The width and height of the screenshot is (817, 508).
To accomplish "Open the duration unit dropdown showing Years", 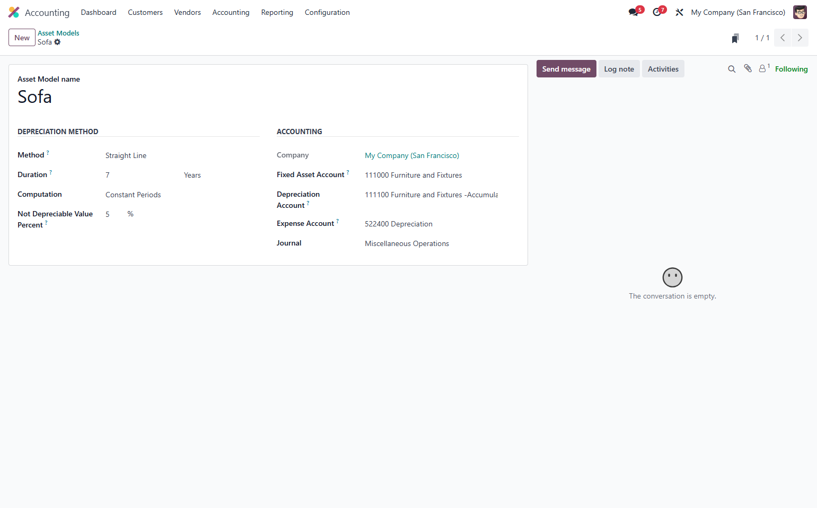I will pyautogui.click(x=221, y=175).
